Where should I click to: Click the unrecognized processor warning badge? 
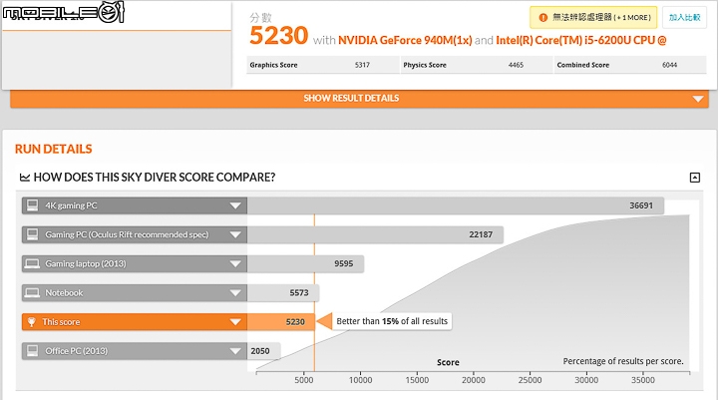593,17
